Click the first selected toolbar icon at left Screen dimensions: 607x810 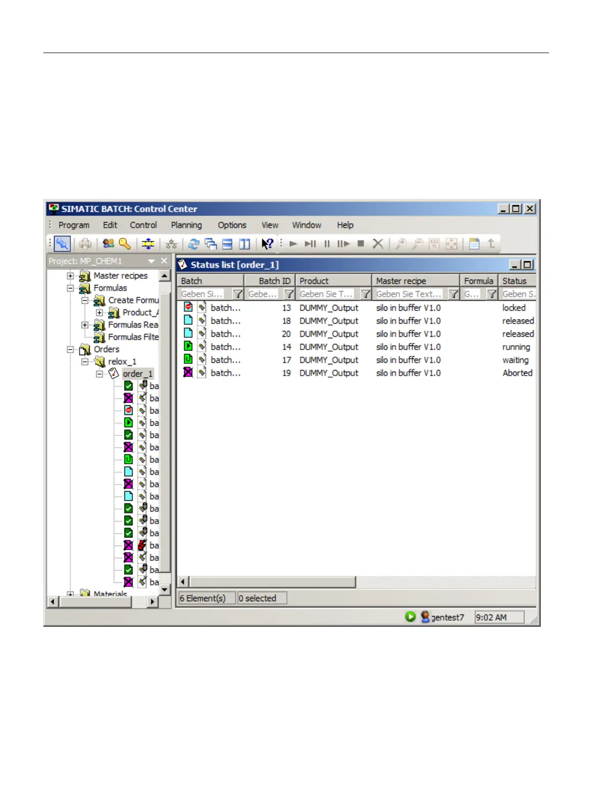[x=63, y=244]
